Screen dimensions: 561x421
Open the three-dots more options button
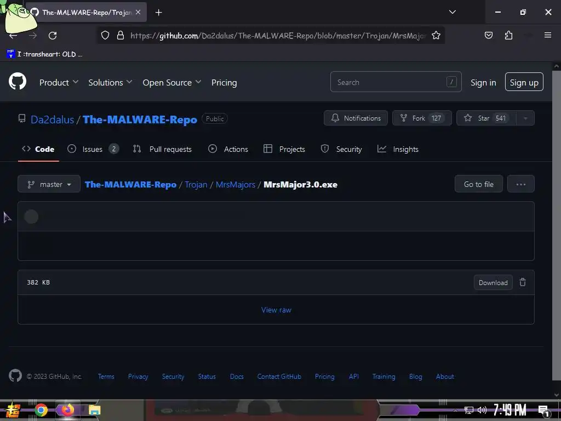click(x=520, y=184)
